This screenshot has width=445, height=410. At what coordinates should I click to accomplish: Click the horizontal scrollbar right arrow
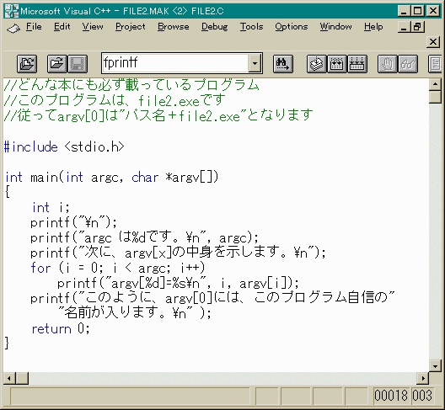pos(423,378)
